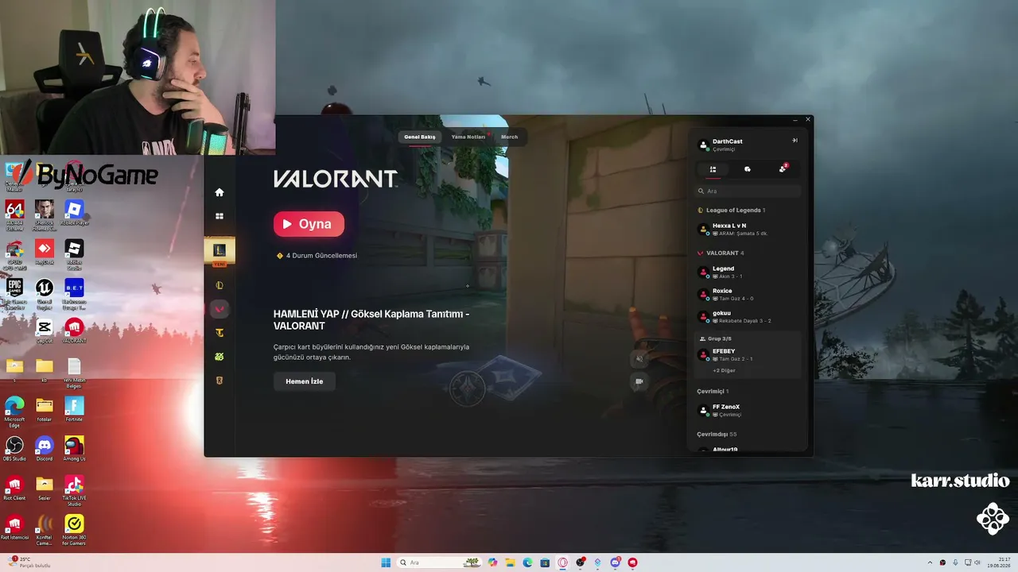Open the AnyDesk desktop shortcut
This screenshot has height=572, width=1018.
click(x=45, y=252)
